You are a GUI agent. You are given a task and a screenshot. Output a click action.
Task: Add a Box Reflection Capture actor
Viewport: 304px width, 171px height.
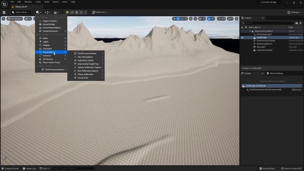(86, 71)
